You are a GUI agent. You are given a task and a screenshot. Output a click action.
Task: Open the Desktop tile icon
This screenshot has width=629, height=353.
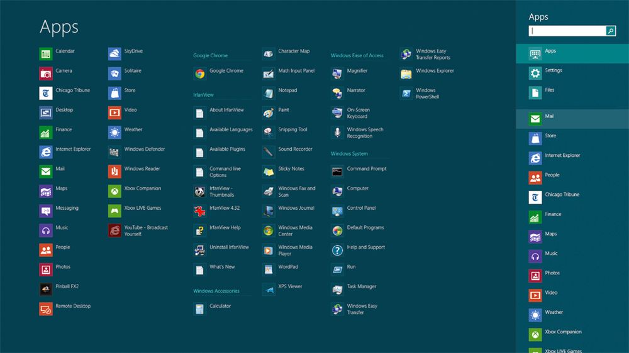(x=46, y=112)
